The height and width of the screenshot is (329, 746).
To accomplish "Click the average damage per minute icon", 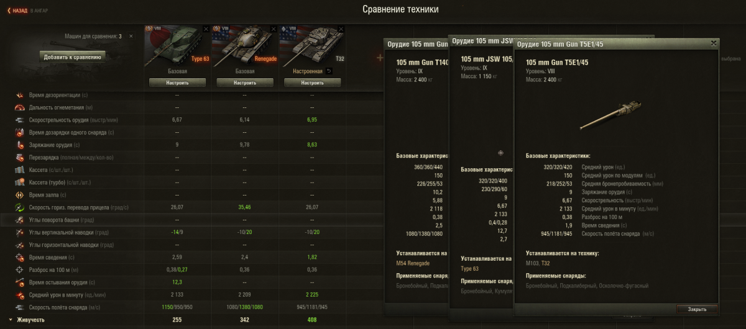I will click(x=19, y=295).
